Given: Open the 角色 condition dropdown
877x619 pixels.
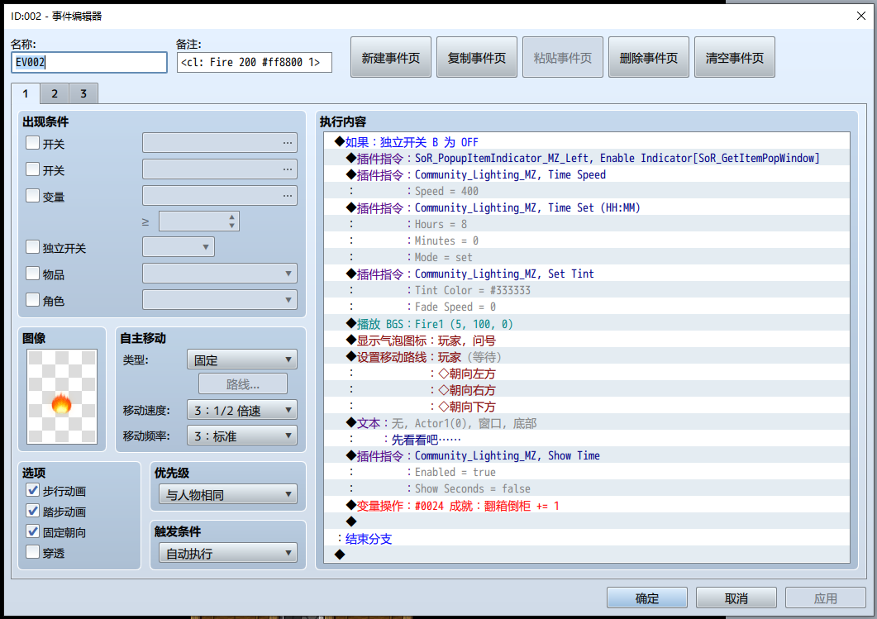Looking at the screenshot, I should [220, 300].
